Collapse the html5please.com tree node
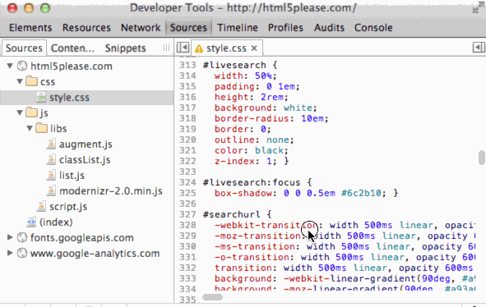The image size is (486, 307). pos(10,66)
